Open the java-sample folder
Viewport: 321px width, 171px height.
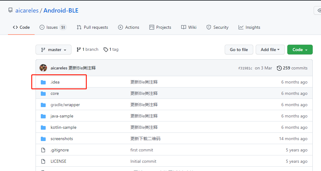point(62,116)
